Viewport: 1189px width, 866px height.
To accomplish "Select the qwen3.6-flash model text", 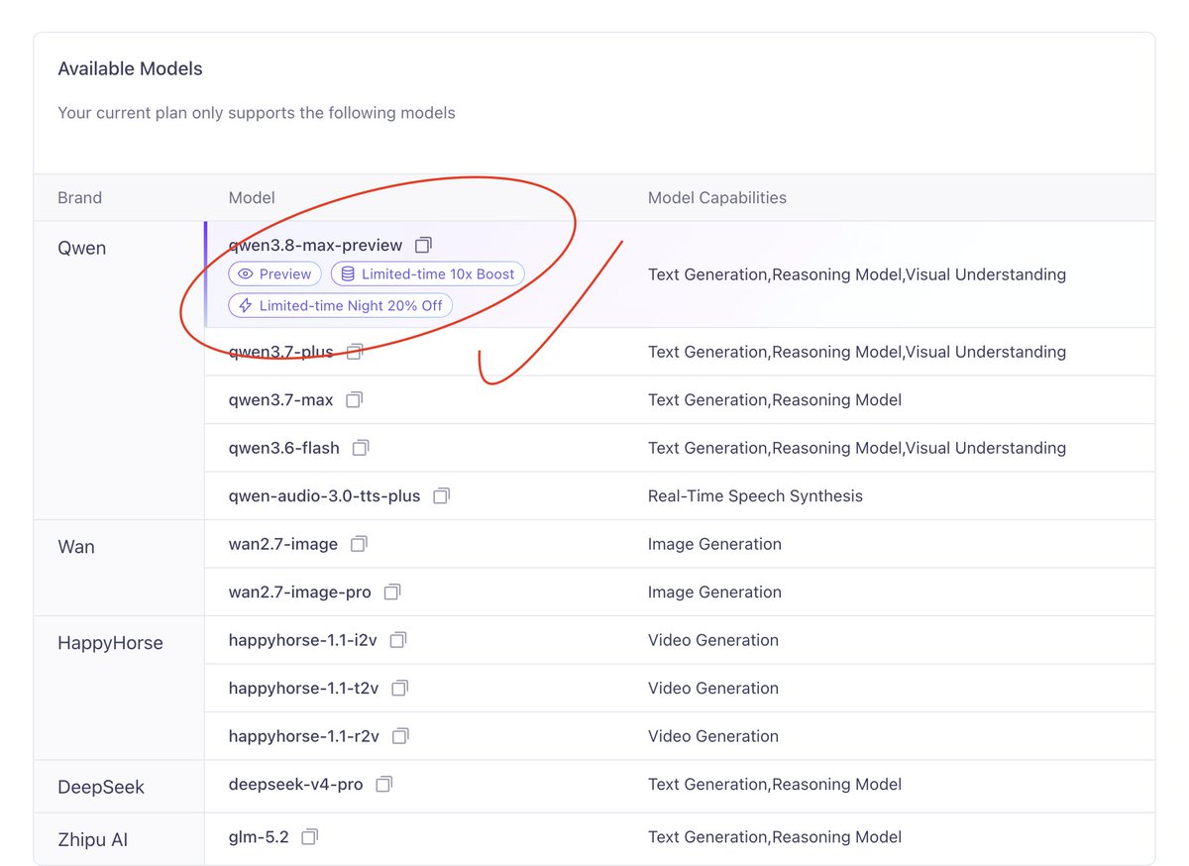I will pos(283,448).
